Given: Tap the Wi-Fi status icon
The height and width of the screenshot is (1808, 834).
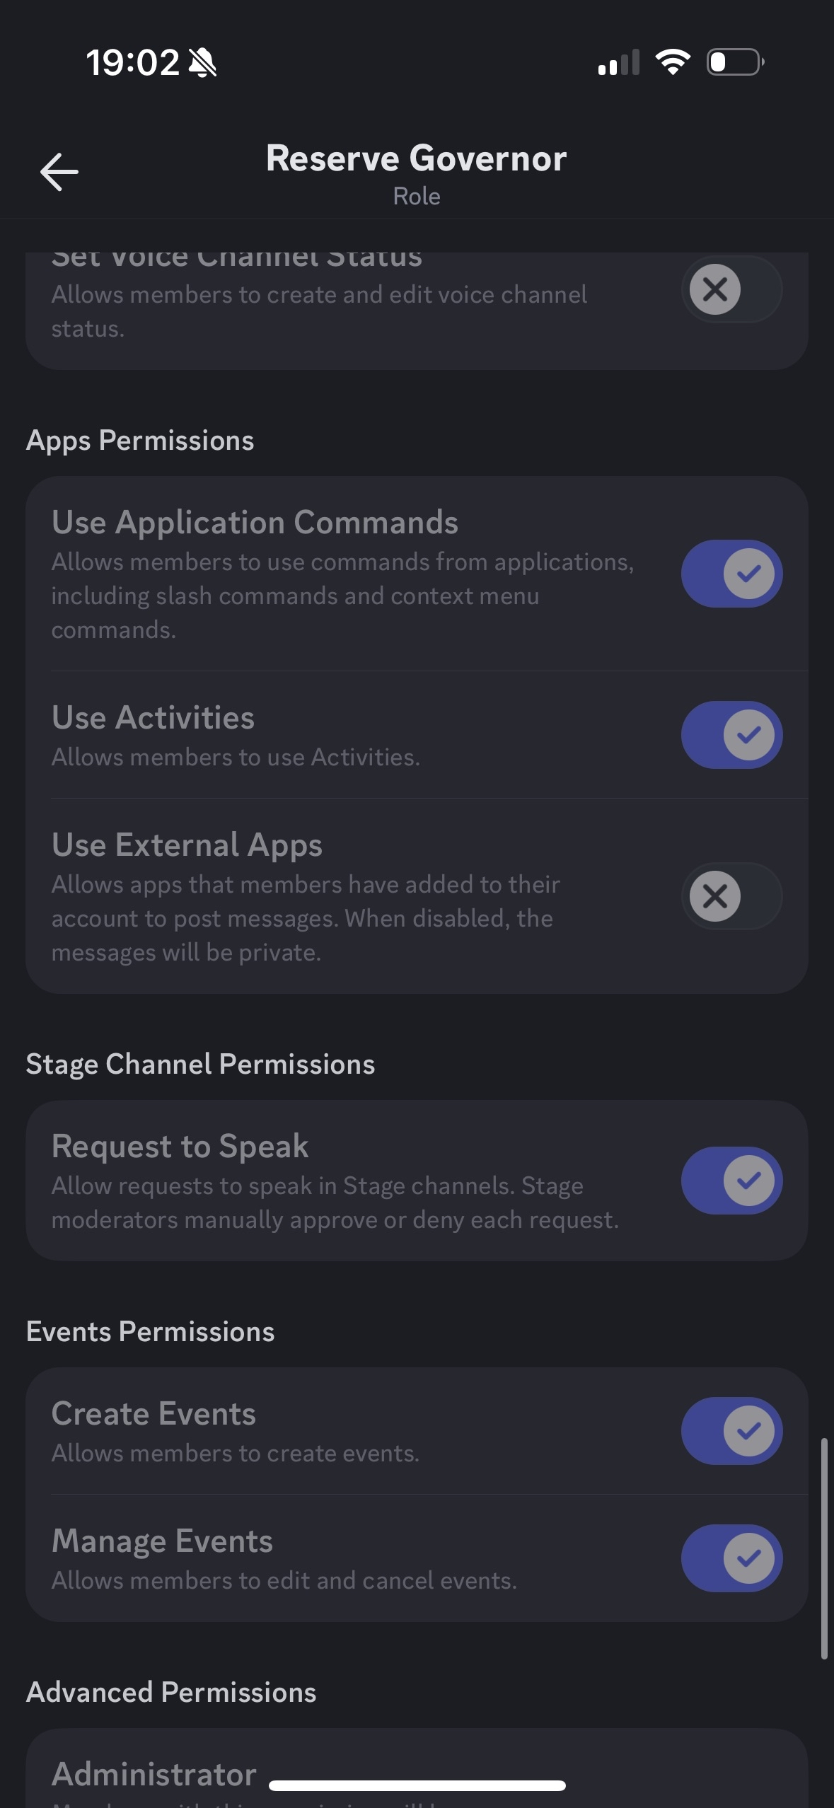Looking at the screenshot, I should [672, 62].
